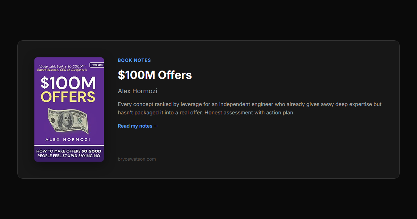Image resolution: width=417 pixels, height=219 pixels.
Task: Click the brycewatson.com site label
Action: 137,159
